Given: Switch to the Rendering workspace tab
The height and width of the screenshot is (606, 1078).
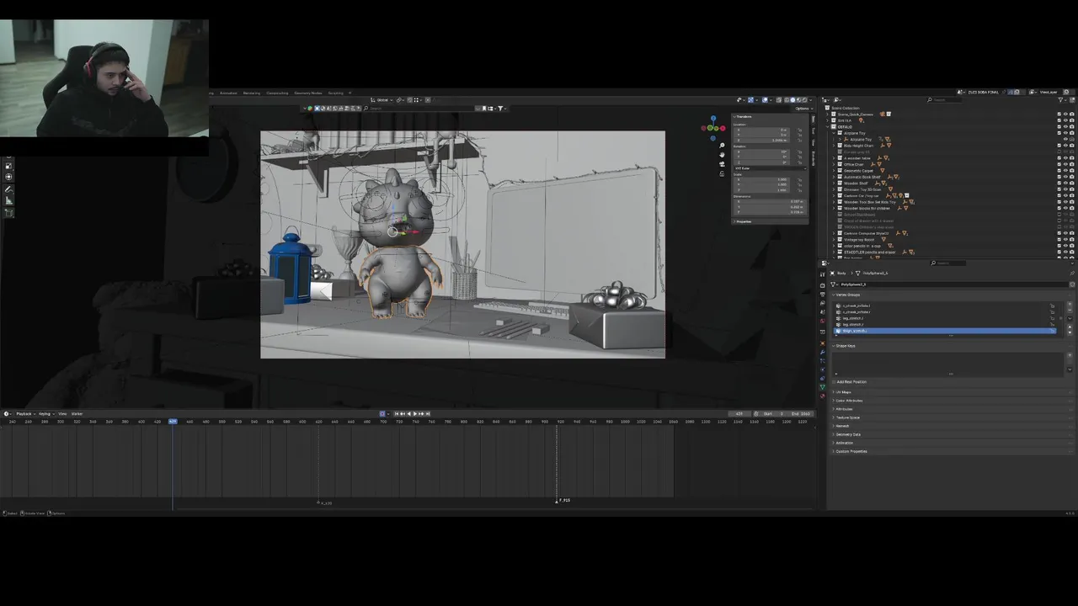Looking at the screenshot, I should tap(252, 93).
